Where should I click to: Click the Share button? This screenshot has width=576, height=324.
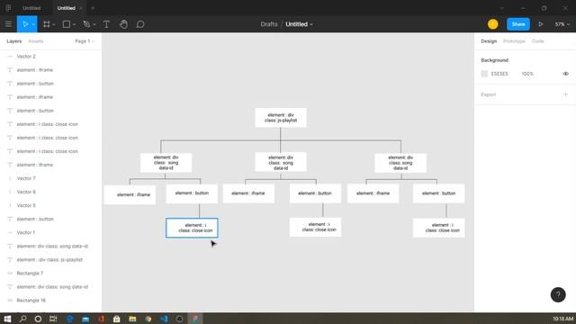coord(518,24)
